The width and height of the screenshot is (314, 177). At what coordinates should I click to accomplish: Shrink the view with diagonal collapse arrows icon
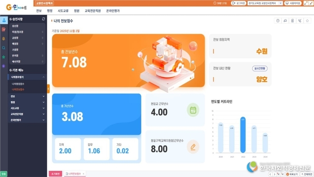[311, 3]
